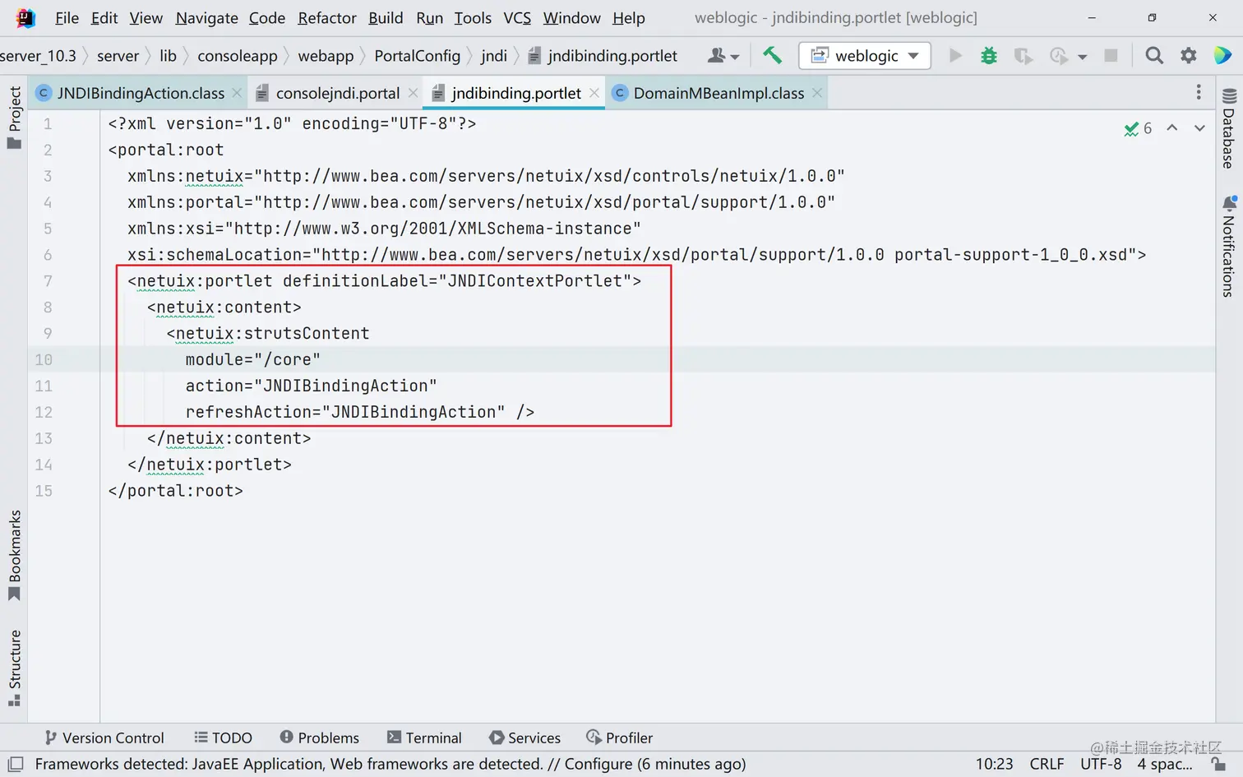Open the View menu
1243x777 pixels.
146,17
